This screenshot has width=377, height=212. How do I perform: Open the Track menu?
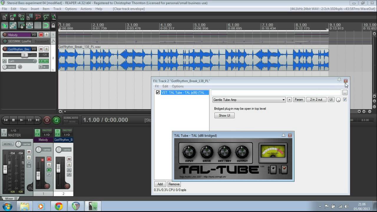click(x=57, y=9)
